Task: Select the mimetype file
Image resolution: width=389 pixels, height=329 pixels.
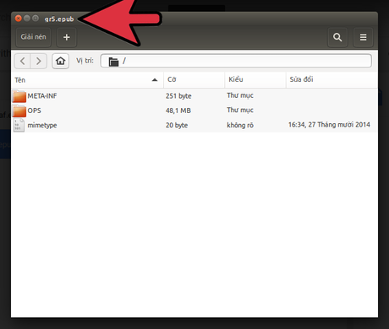Action: coord(194,125)
